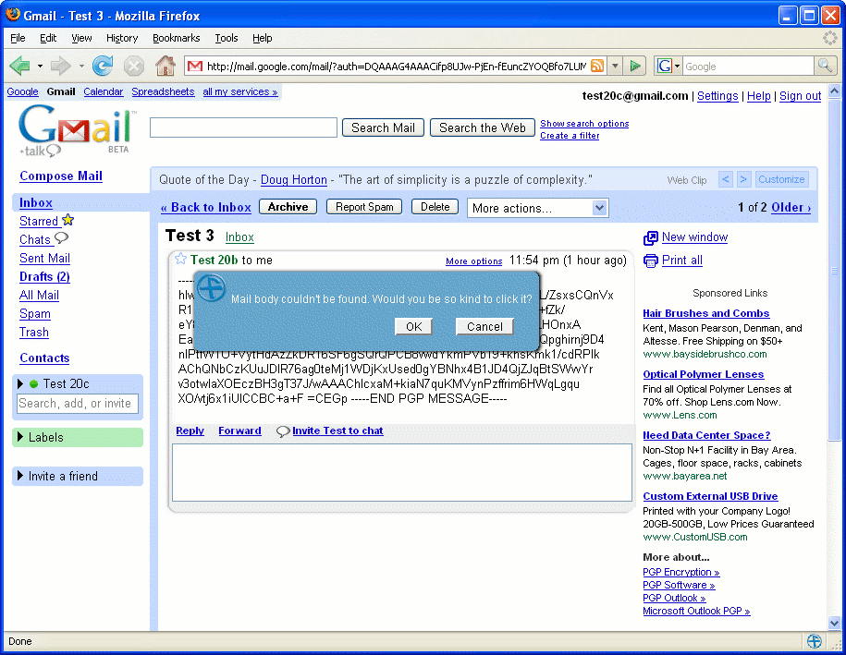The width and height of the screenshot is (846, 655).
Task: Click the Gmail favicon in the URL bar
Action: click(x=194, y=67)
